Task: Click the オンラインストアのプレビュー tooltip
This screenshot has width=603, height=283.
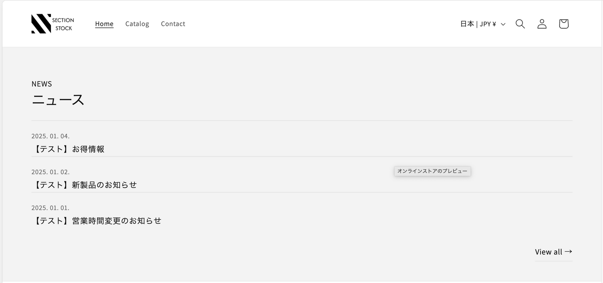Action: tap(432, 171)
